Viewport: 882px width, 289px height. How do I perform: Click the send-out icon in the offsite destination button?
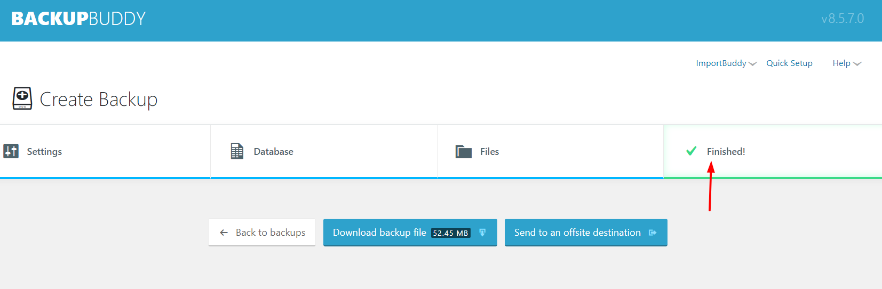coord(653,233)
